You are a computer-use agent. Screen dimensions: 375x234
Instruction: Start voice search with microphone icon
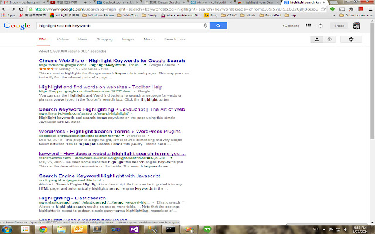coord(205,26)
